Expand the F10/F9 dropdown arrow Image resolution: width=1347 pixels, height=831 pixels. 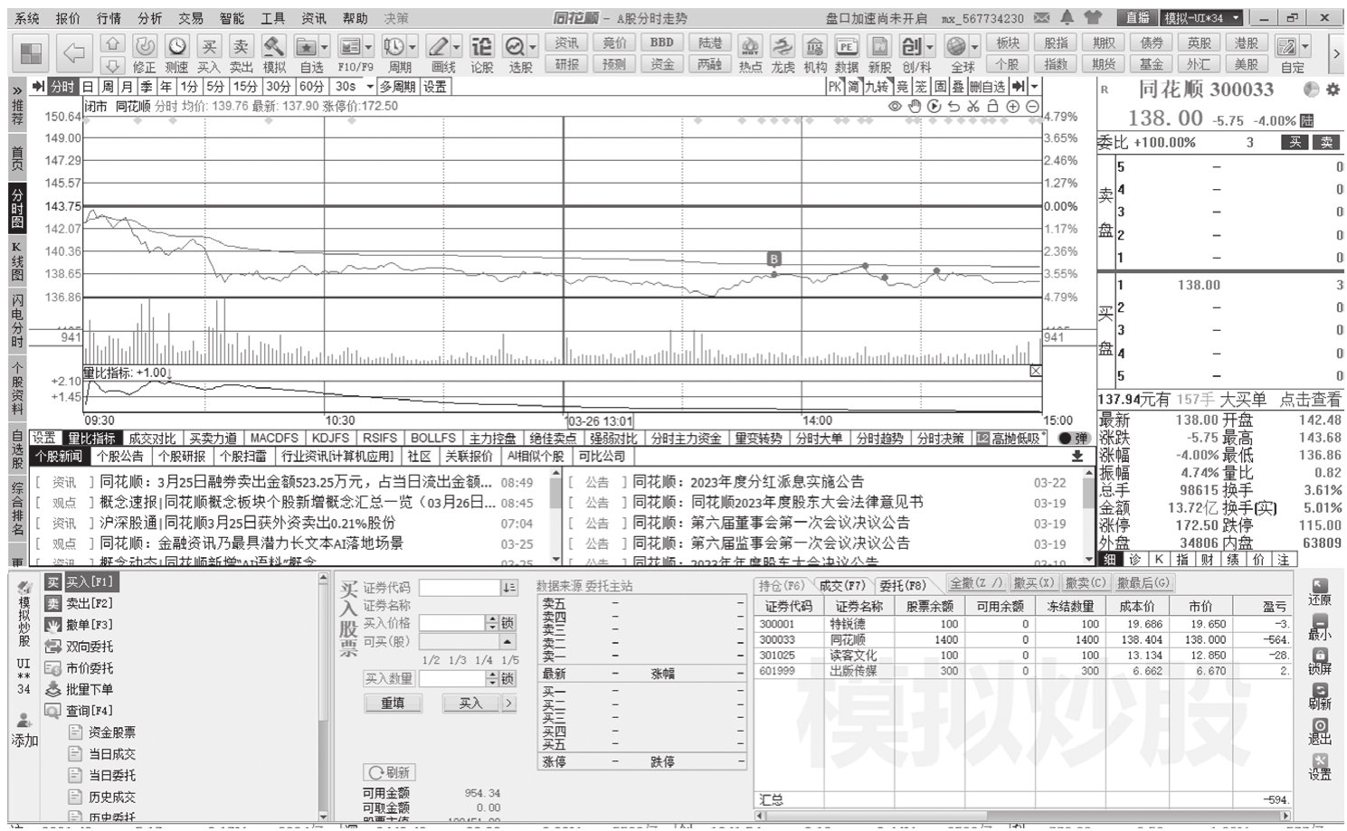[x=369, y=47]
